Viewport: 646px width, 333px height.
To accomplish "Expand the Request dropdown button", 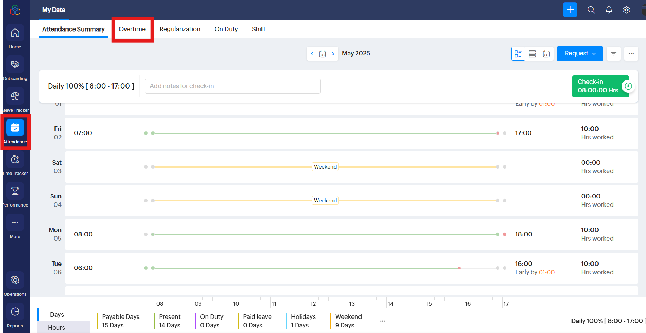I will (580, 54).
